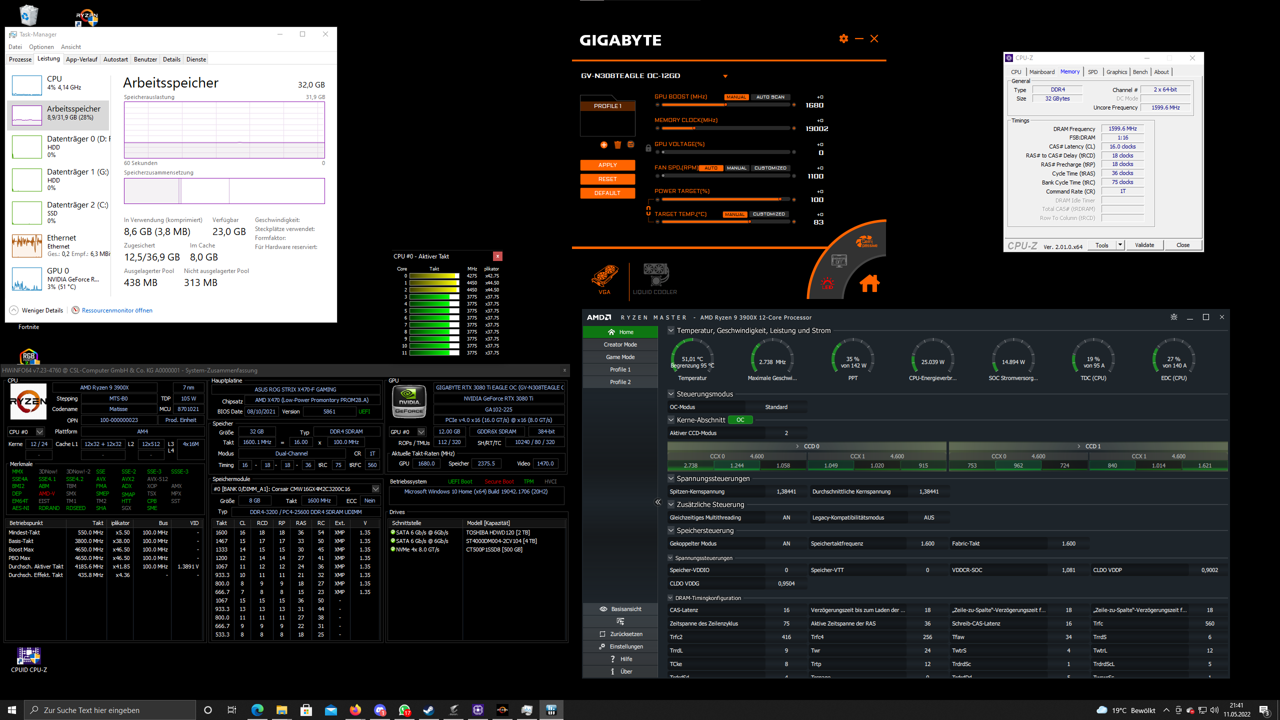Viewport: 1280px width, 720px height.
Task: Set fan speed mode to Manual
Action: (736, 168)
